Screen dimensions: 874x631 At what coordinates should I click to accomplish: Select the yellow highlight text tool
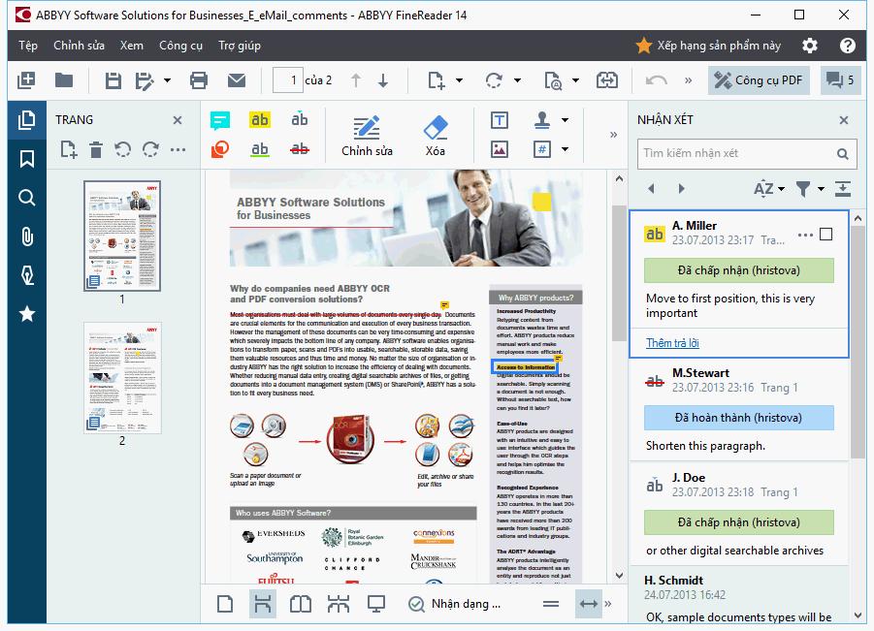click(x=260, y=120)
